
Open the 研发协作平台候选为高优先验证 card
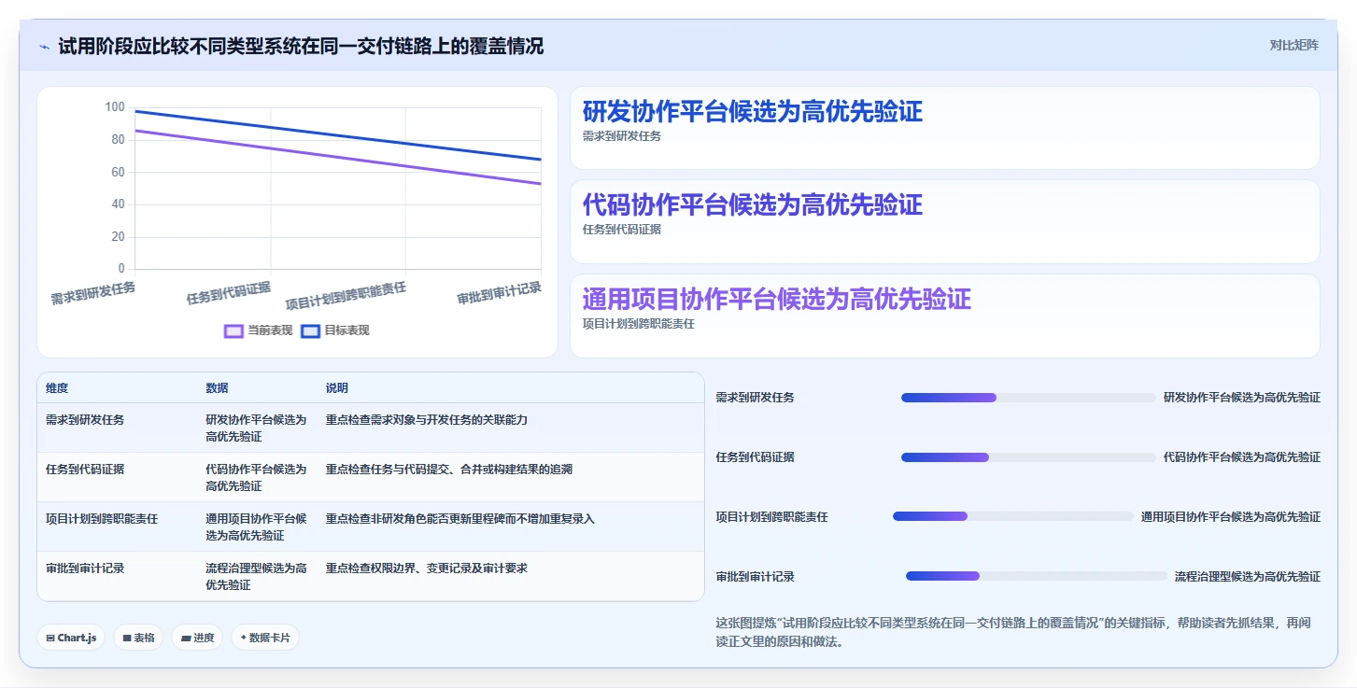944,128
